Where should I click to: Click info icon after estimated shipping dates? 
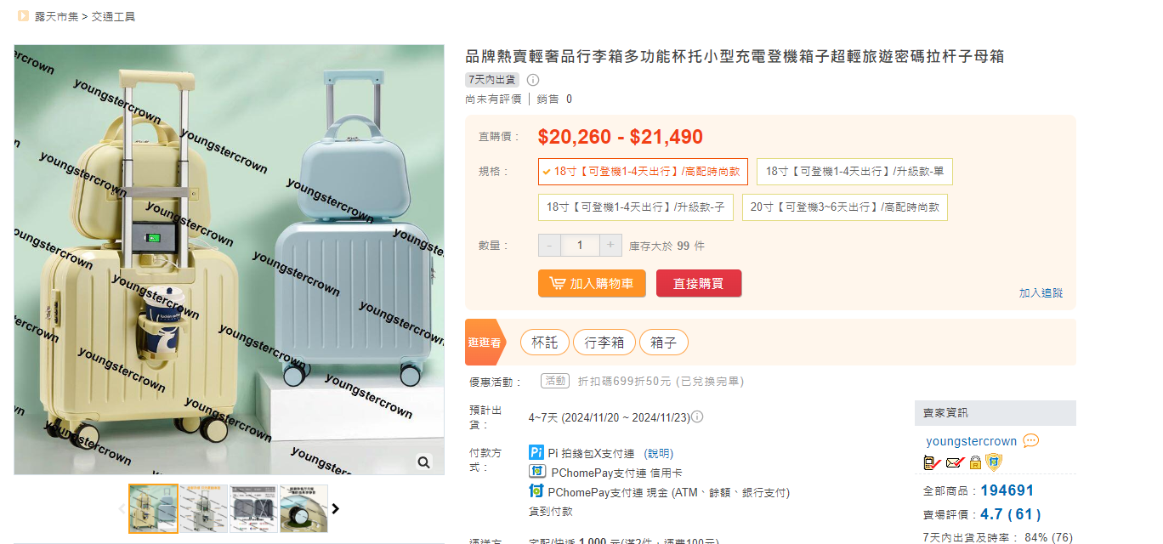[x=697, y=416]
